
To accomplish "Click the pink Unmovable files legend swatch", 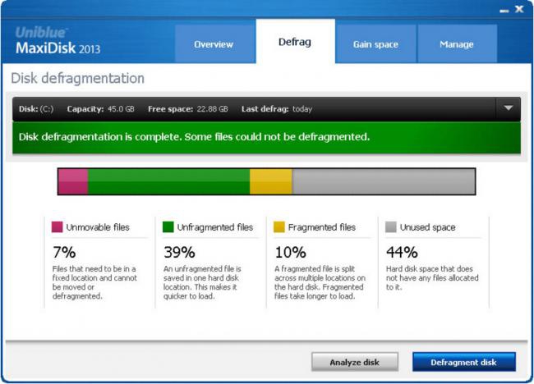I will tap(58, 226).
